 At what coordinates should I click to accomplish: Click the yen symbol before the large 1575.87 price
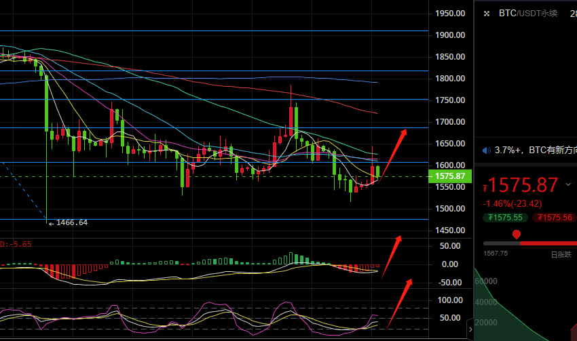pyautogui.click(x=485, y=188)
